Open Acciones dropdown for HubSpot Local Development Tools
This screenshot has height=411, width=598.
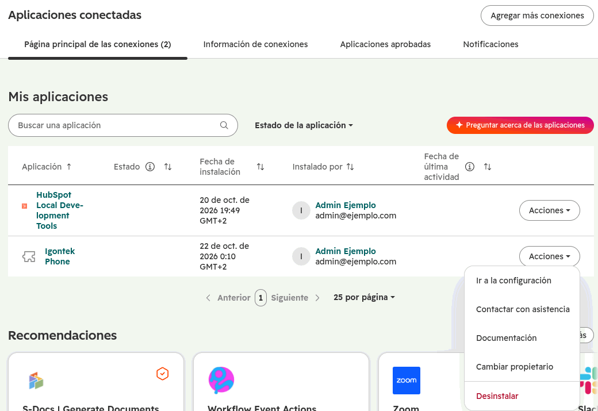pos(550,210)
